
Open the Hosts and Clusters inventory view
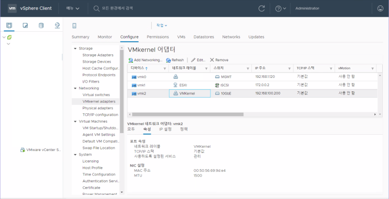coord(9,25)
